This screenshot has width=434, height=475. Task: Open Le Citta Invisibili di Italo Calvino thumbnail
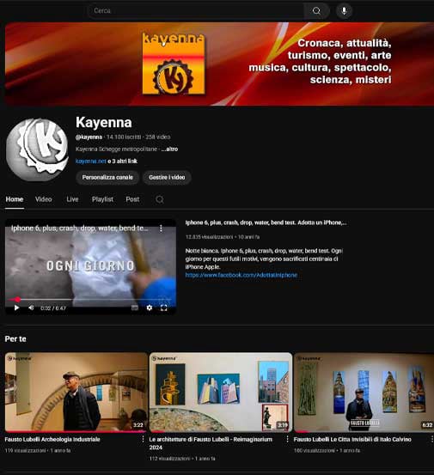click(x=364, y=392)
